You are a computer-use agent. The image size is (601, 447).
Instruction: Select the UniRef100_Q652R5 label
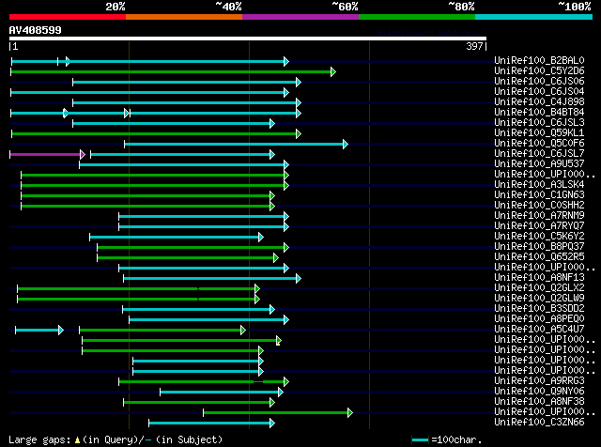(539, 257)
